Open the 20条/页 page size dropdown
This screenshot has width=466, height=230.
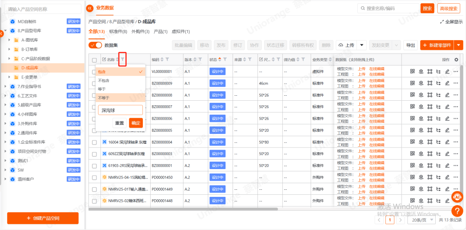[x=422, y=220]
